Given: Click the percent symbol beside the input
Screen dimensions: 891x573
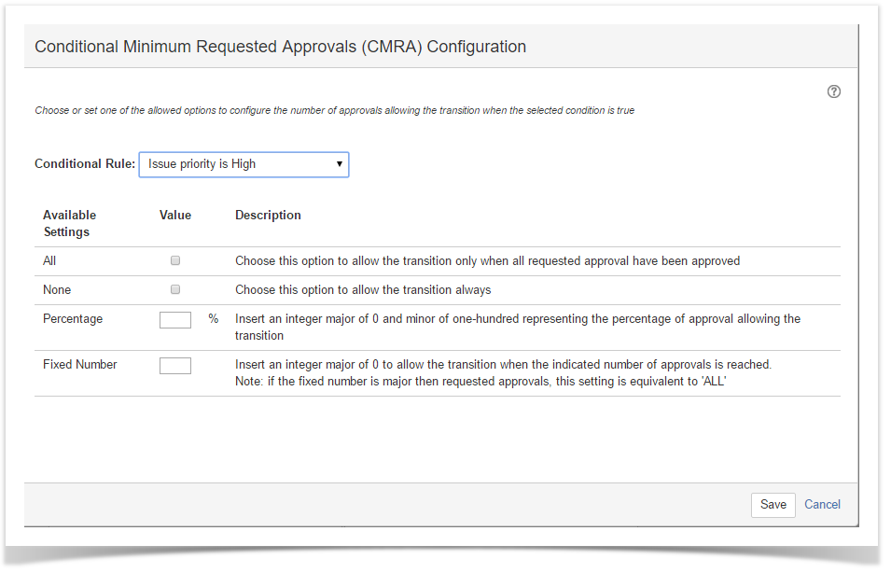Looking at the screenshot, I should (214, 319).
